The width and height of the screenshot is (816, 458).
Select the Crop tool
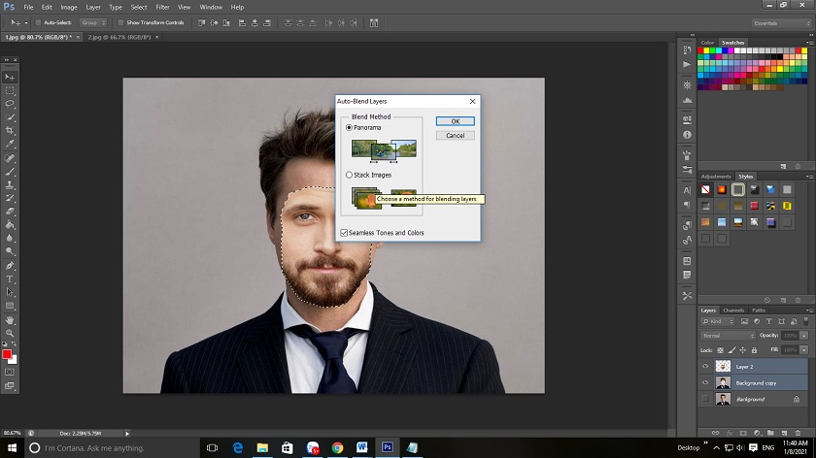tap(10, 130)
